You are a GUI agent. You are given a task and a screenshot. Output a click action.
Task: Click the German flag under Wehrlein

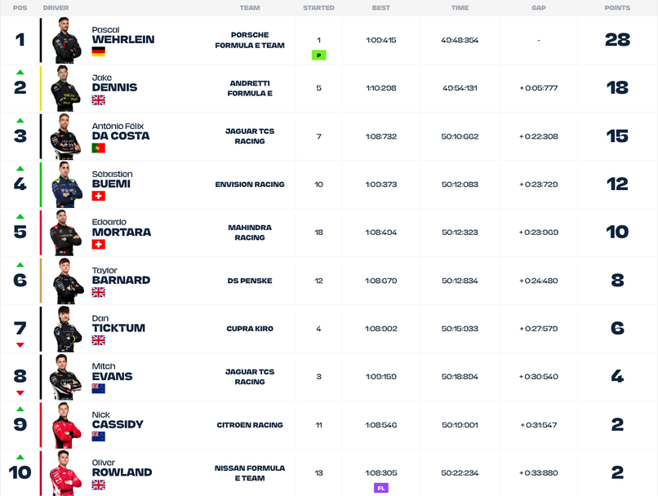click(99, 51)
